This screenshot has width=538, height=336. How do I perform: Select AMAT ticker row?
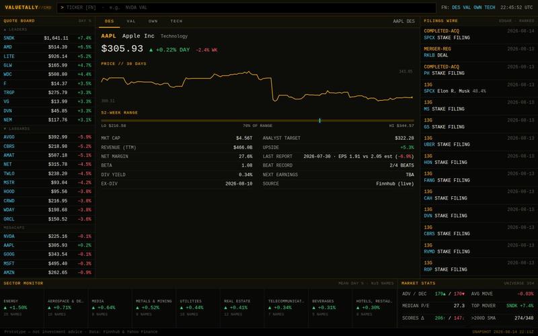48,155
